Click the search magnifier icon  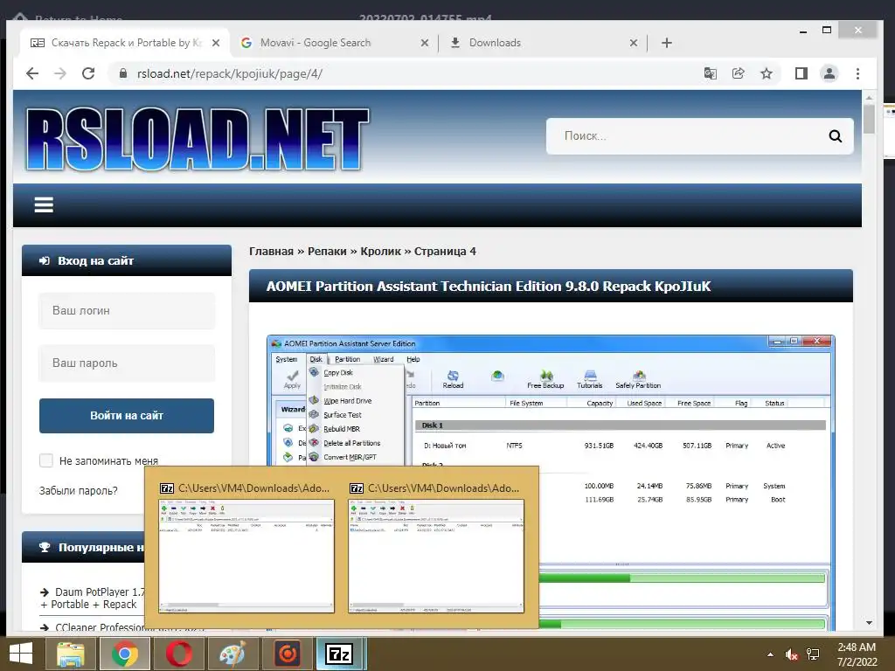[835, 135]
